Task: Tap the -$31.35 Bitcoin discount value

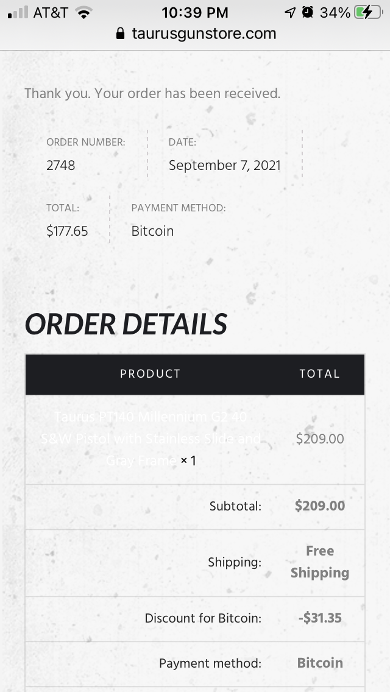Action: coord(320,618)
